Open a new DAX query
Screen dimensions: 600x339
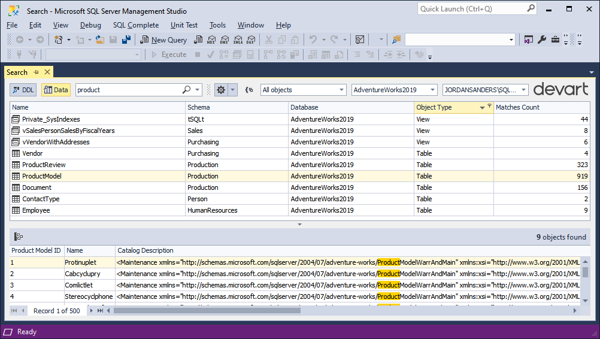tap(251, 40)
